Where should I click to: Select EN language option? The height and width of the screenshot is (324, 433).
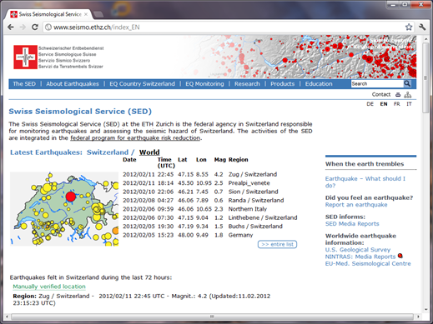click(x=384, y=104)
